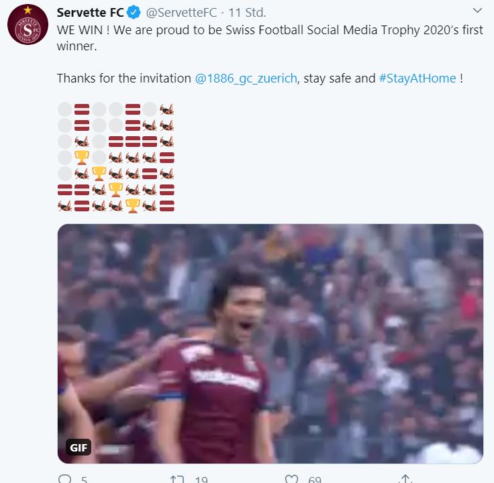Click the GIF badge on the media
The height and width of the screenshot is (483, 494).
79,447
